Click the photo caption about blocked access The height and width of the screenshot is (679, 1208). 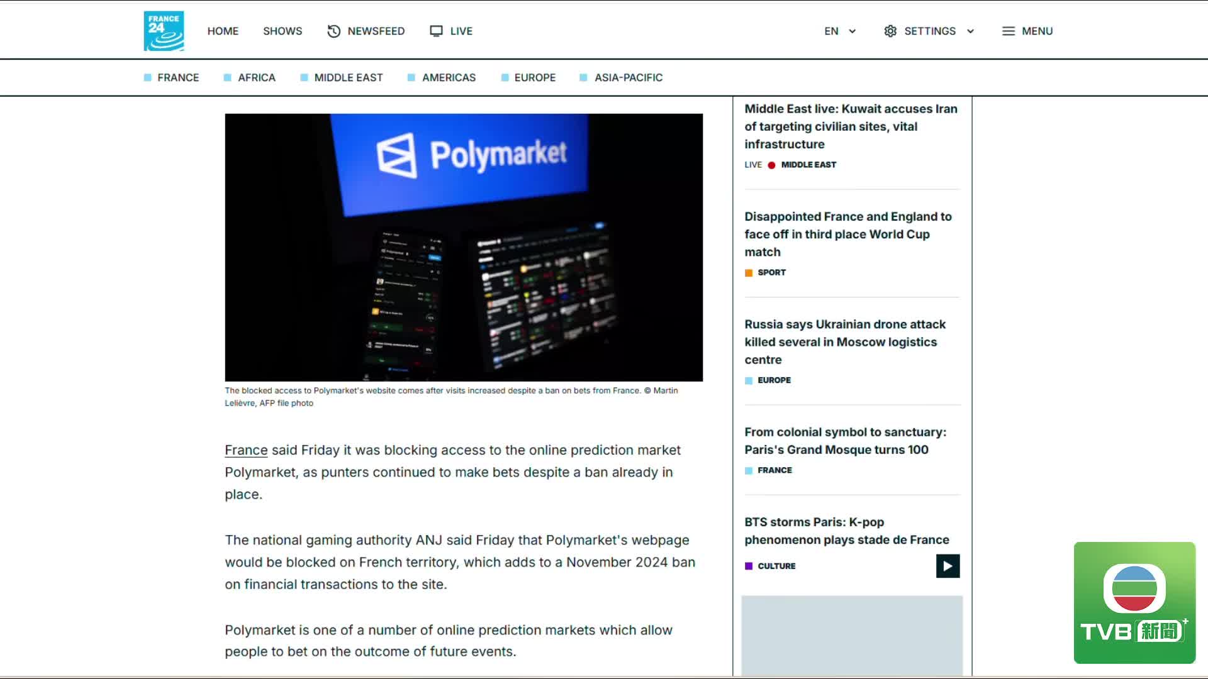tap(451, 397)
